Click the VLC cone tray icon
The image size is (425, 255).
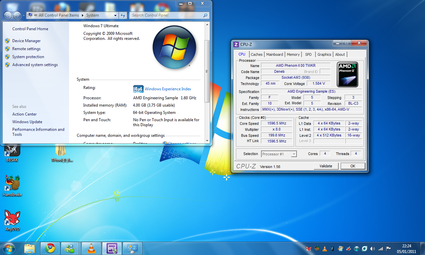[325, 248]
